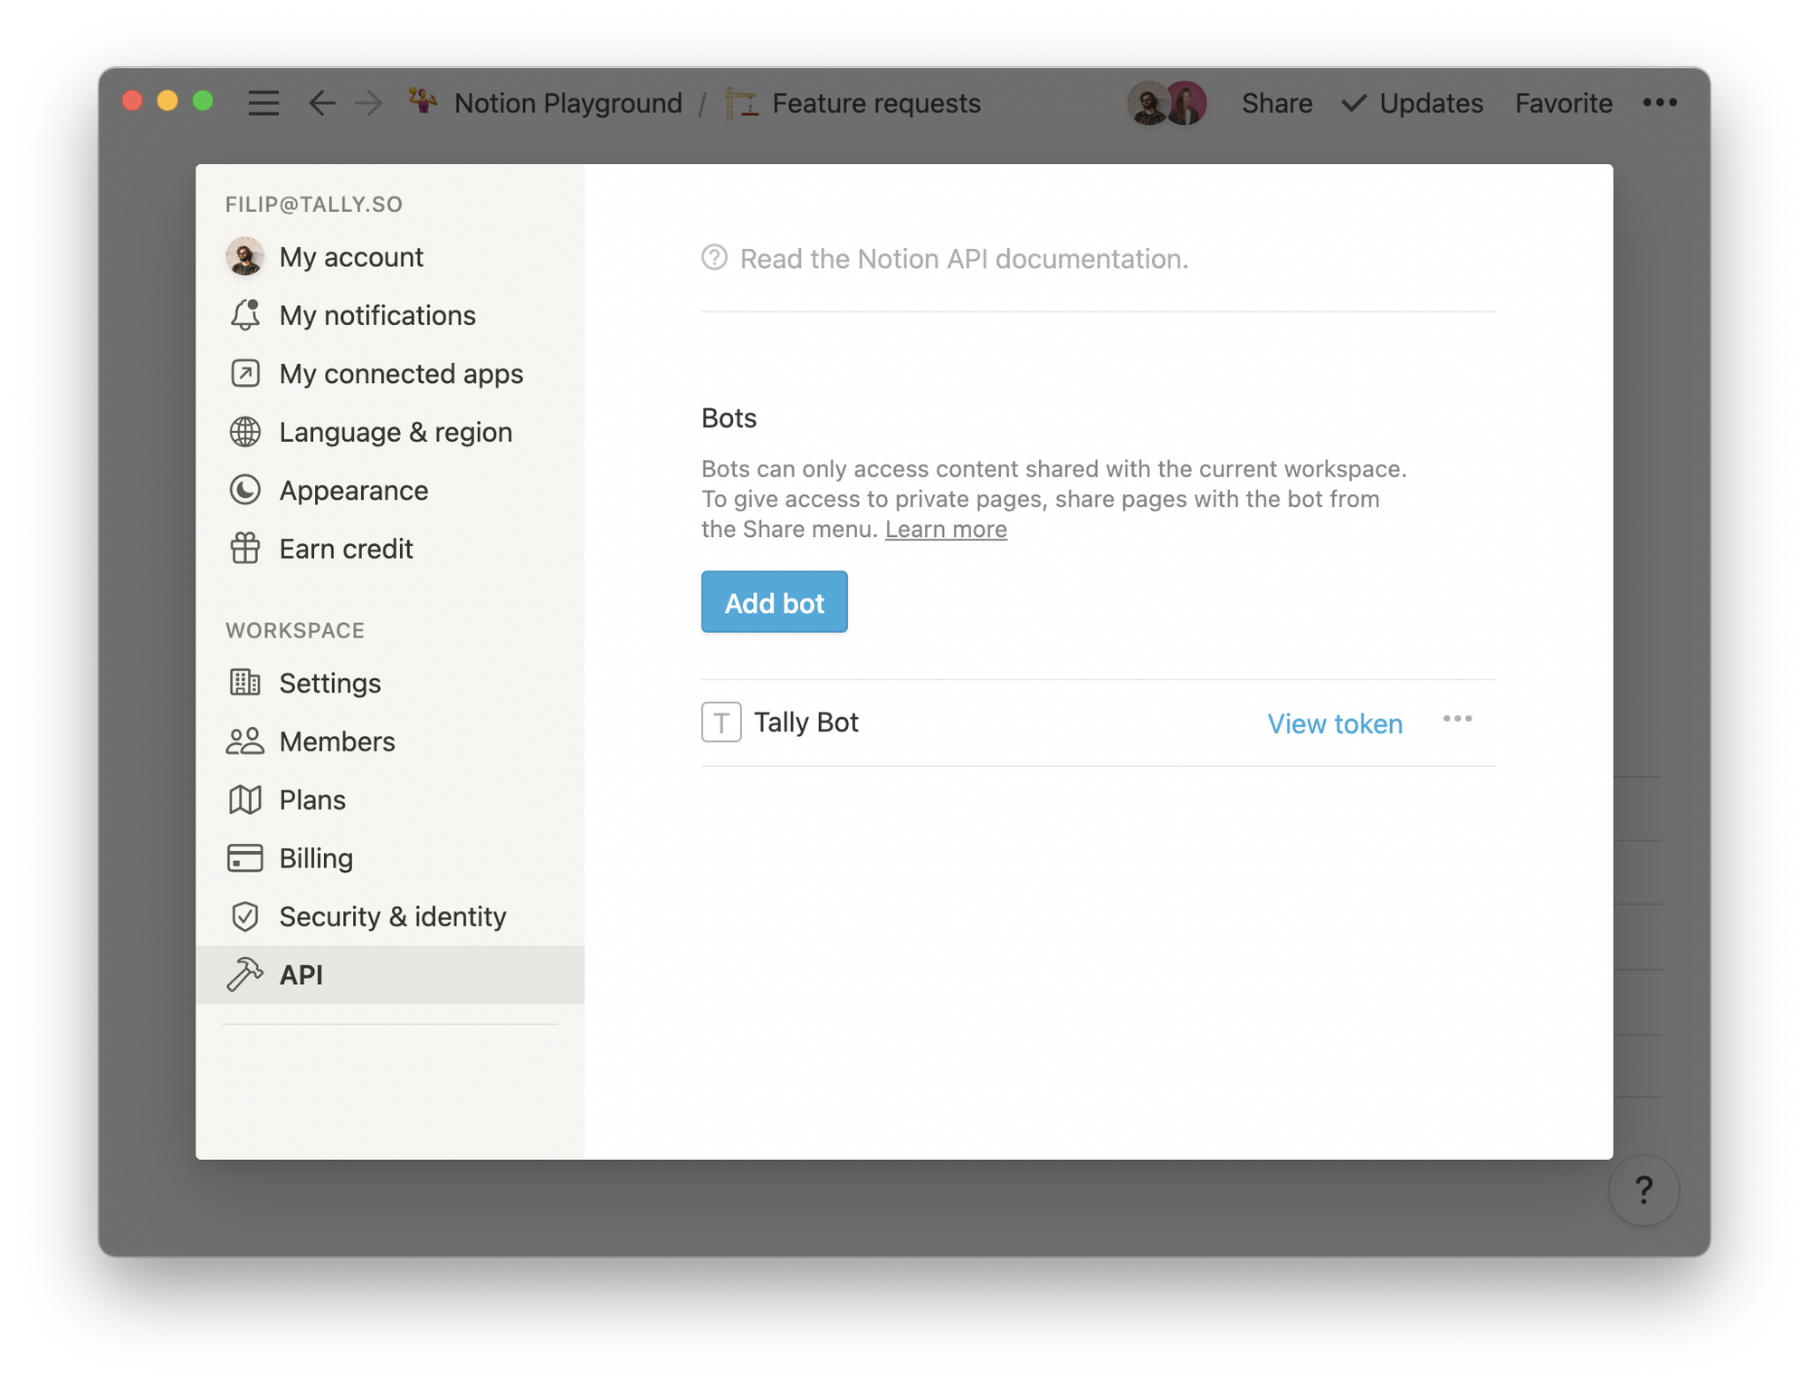This screenshot has height=1388, width=1810.
Task: Click the FILIP@TALLY.SO account header
Action: click(314, 205)
